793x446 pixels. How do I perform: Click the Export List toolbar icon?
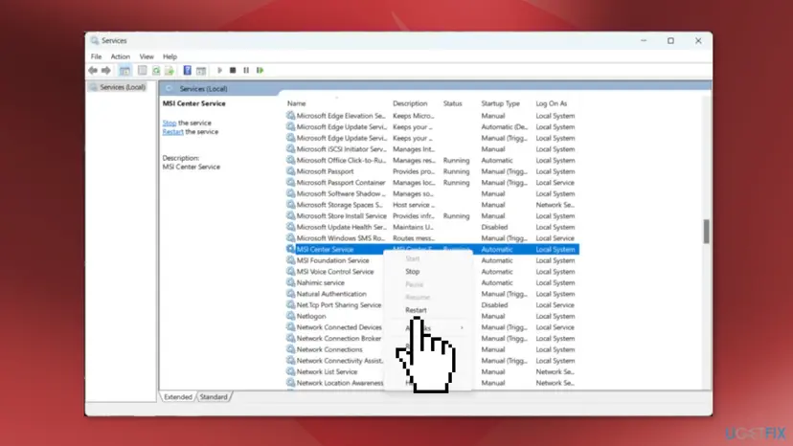169,70
